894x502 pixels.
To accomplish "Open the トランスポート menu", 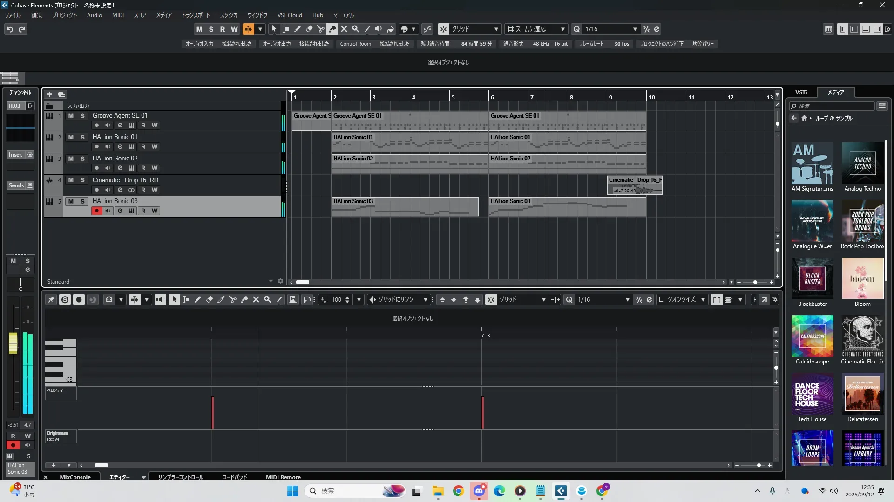I will (x=196, y=15).
